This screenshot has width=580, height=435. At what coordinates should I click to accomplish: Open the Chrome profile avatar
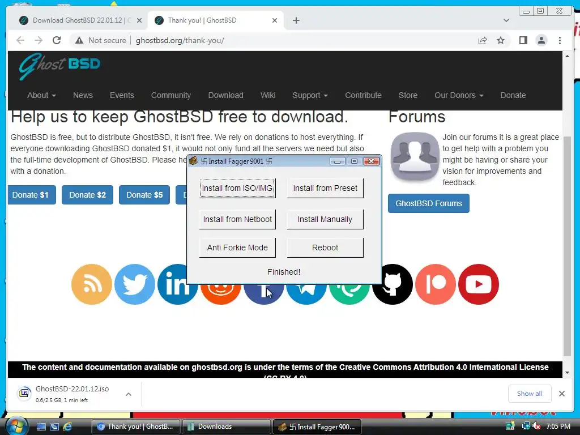coord(541,40)
